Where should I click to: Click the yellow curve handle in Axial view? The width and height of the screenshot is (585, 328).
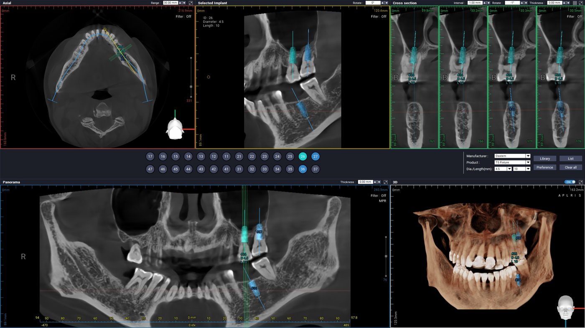(x=105, y=30)
